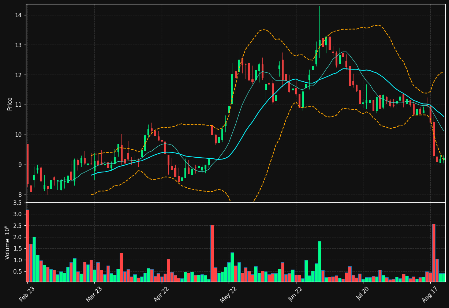449x308 pixels.
Task: Select the 13 tick on price axis
Action: (19, 45)
